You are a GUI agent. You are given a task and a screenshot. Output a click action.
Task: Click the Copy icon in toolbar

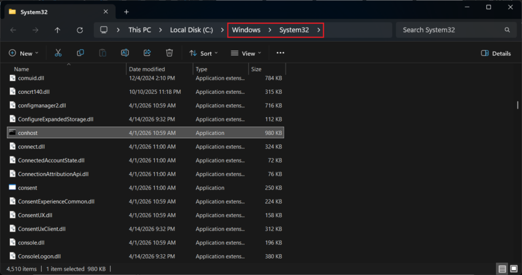point(80,53)
